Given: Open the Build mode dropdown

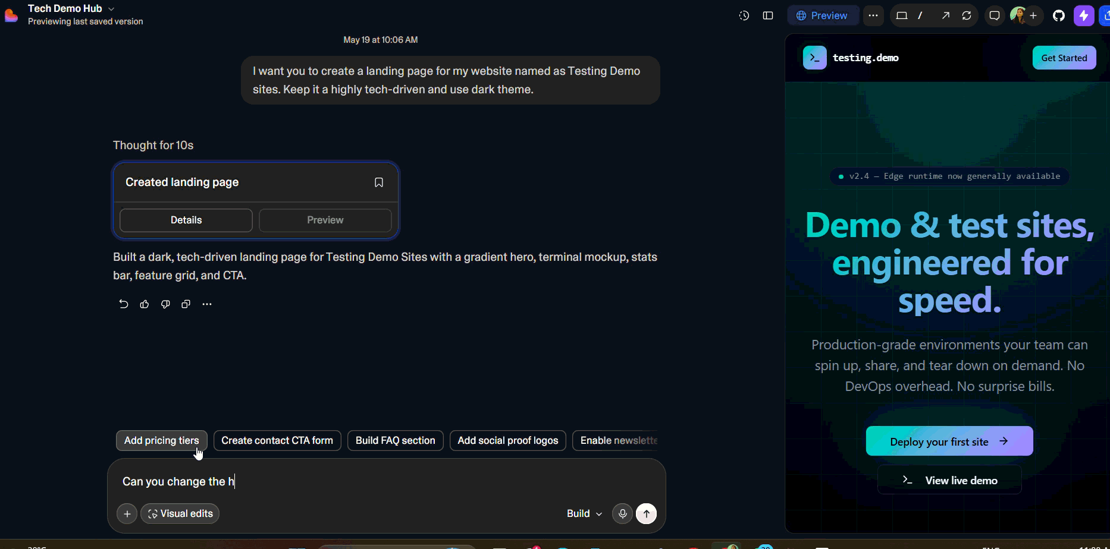Looking at the screenshot, I should pos(584,514).
